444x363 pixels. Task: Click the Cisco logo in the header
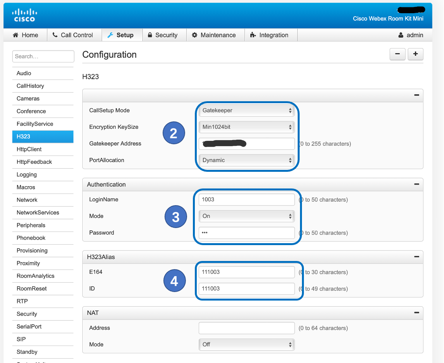[x=24, y=15]
